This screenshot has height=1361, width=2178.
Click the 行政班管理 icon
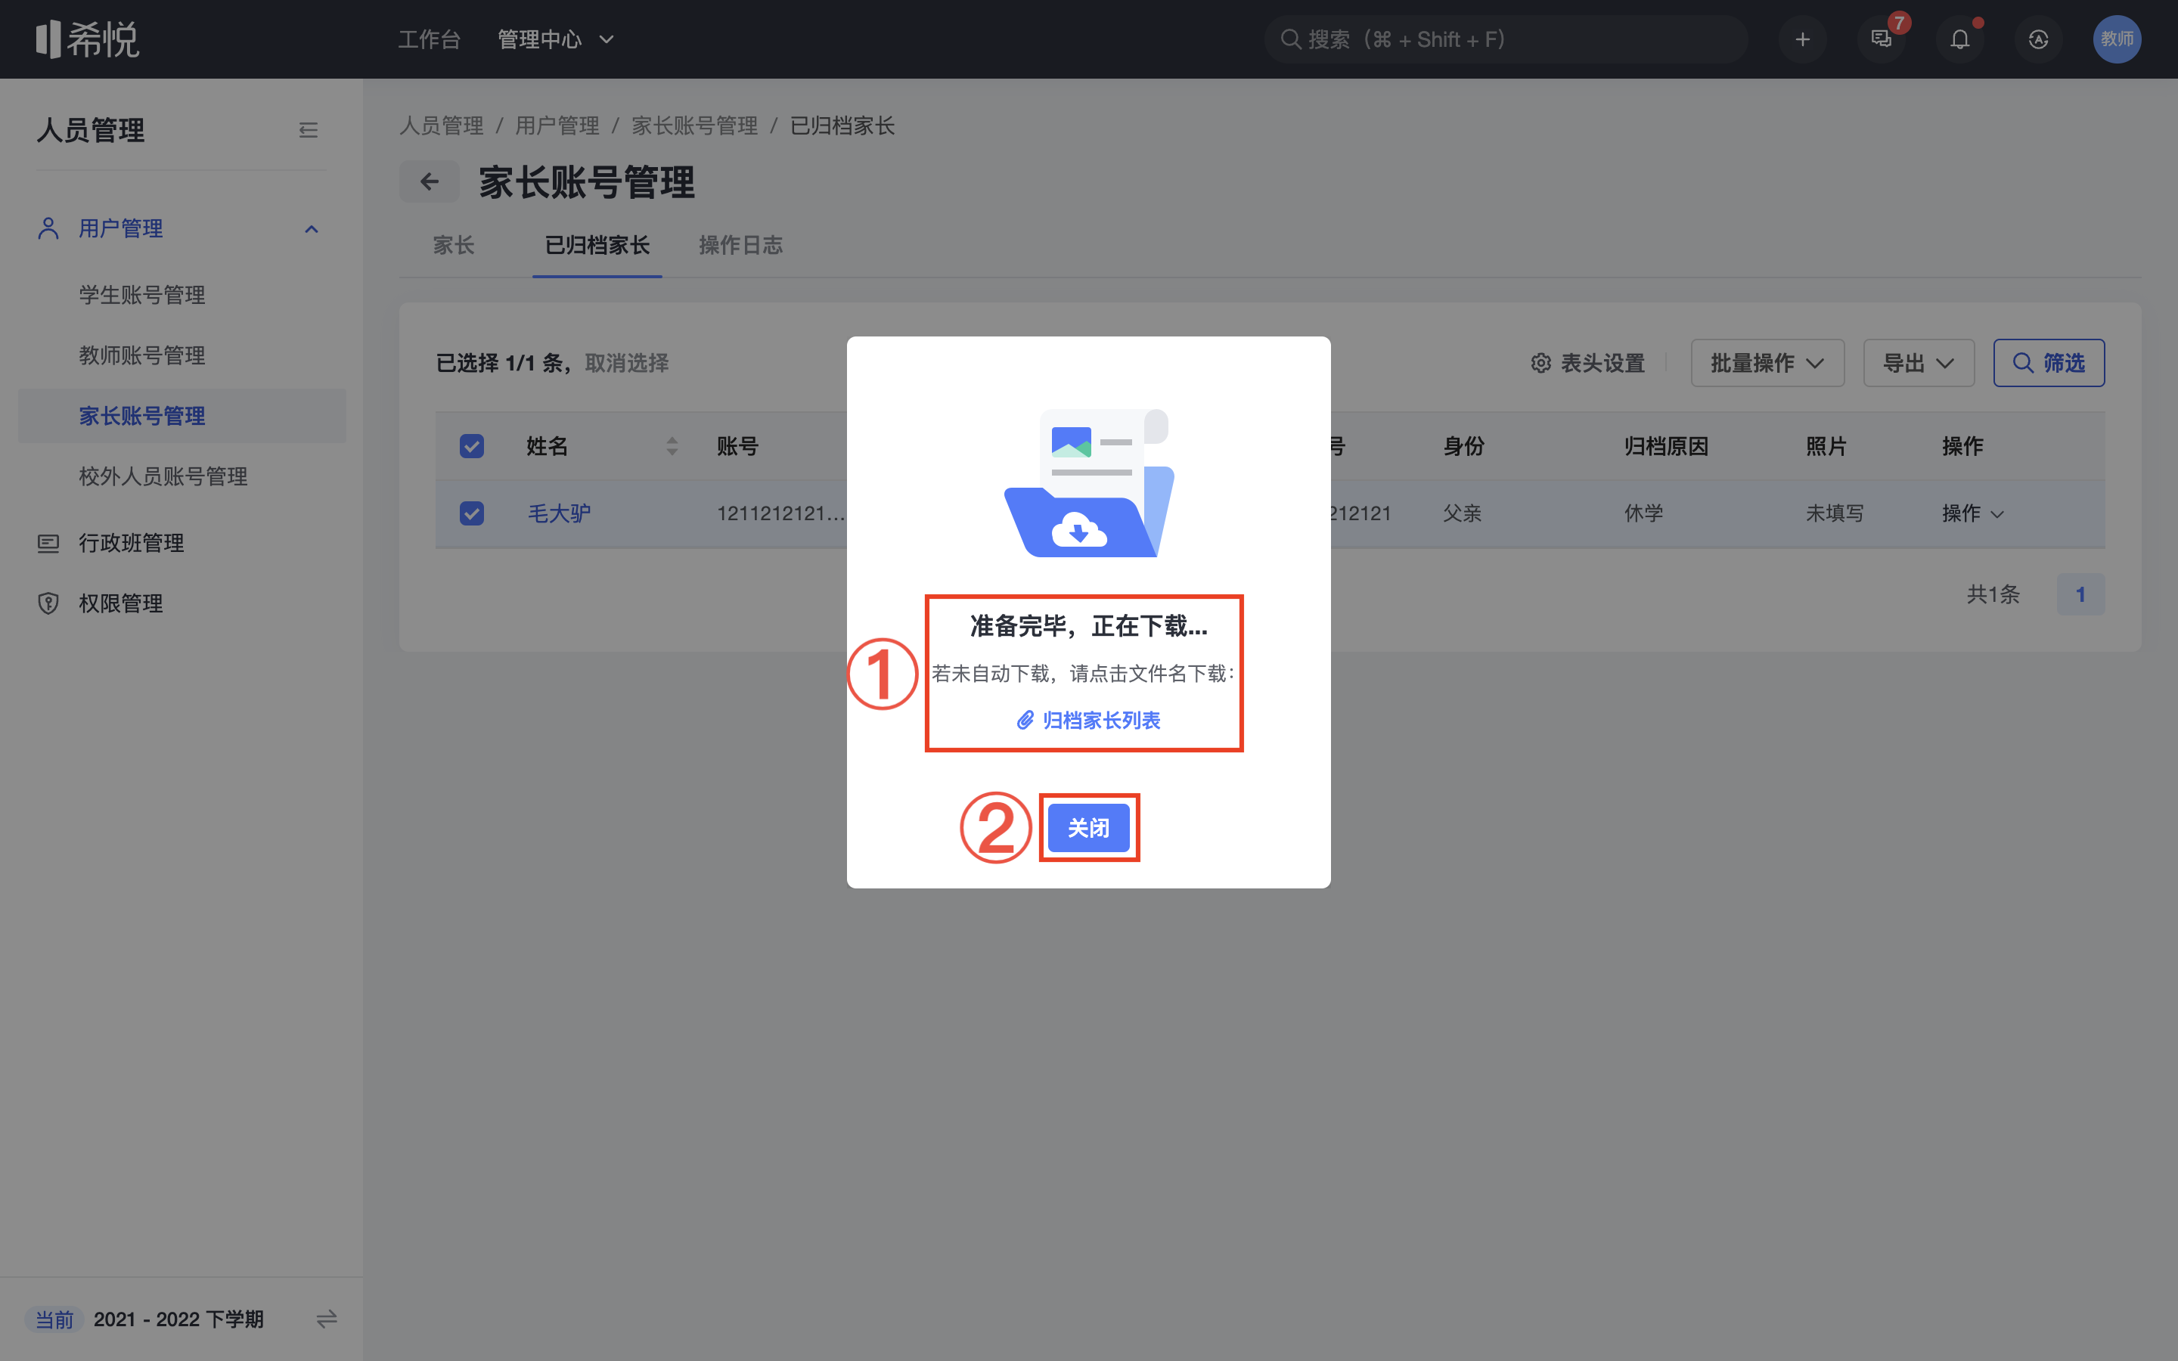pos(48,543)
